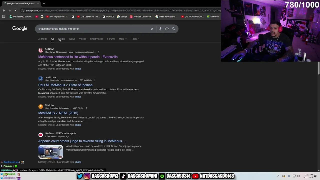Switch to News results tab
Image resolution: width=320 pixels, height=180 pixels.
point(72,39)
